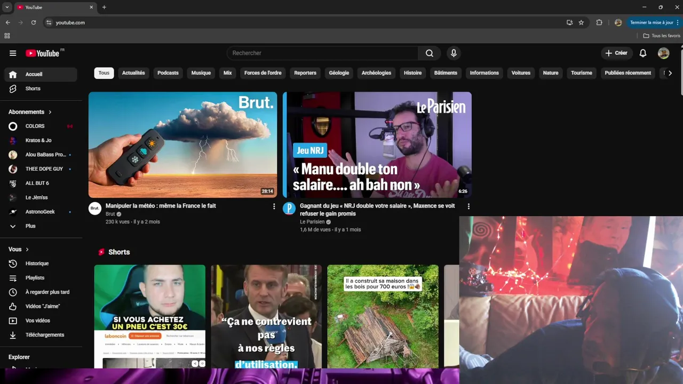Open Tous les favoris folder
The width and height of the screenshot is (683, 384).
coord(662,36)
